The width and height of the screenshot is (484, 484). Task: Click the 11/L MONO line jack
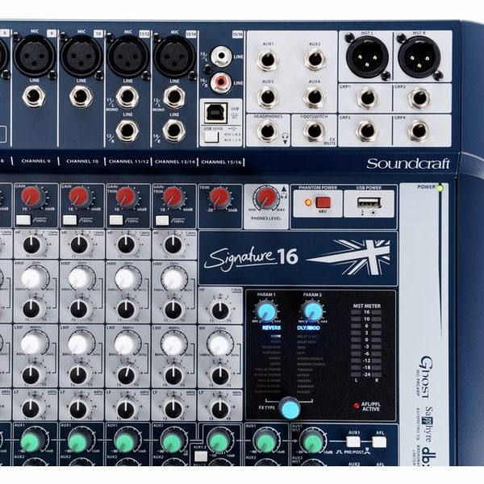tap(127, 97)
